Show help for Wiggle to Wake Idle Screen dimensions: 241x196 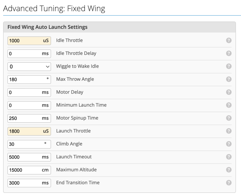(x=228, y=66)
